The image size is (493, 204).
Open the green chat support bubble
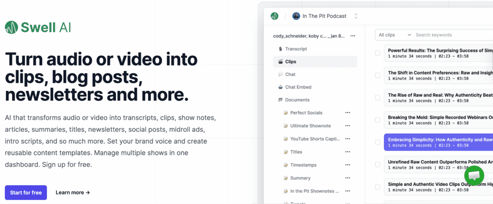click(x=474, y=175)
